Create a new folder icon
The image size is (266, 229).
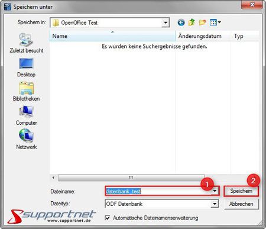[202, 22]
